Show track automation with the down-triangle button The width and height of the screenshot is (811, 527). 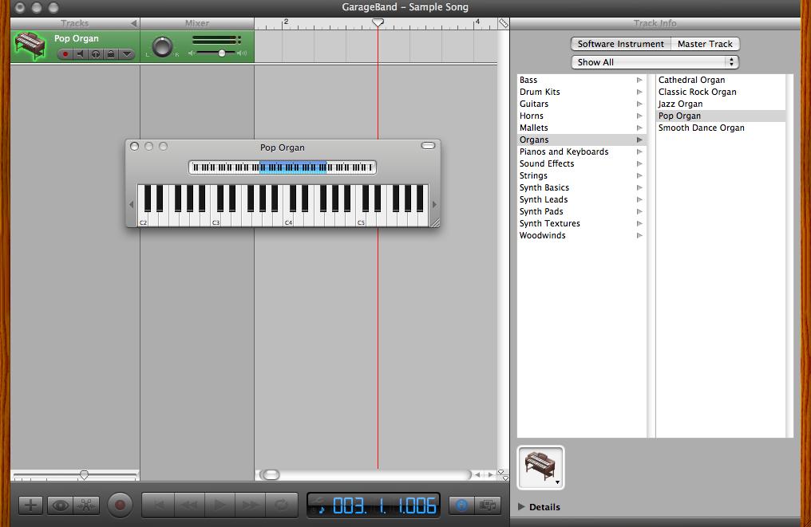[x=126, y=54]
